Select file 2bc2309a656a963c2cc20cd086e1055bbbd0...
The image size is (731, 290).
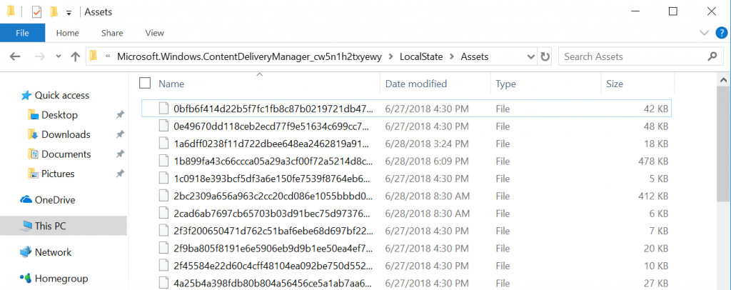click(x=406, y=196)
